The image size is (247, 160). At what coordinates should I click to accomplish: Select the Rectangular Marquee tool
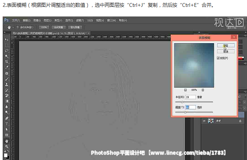[6, 45]
